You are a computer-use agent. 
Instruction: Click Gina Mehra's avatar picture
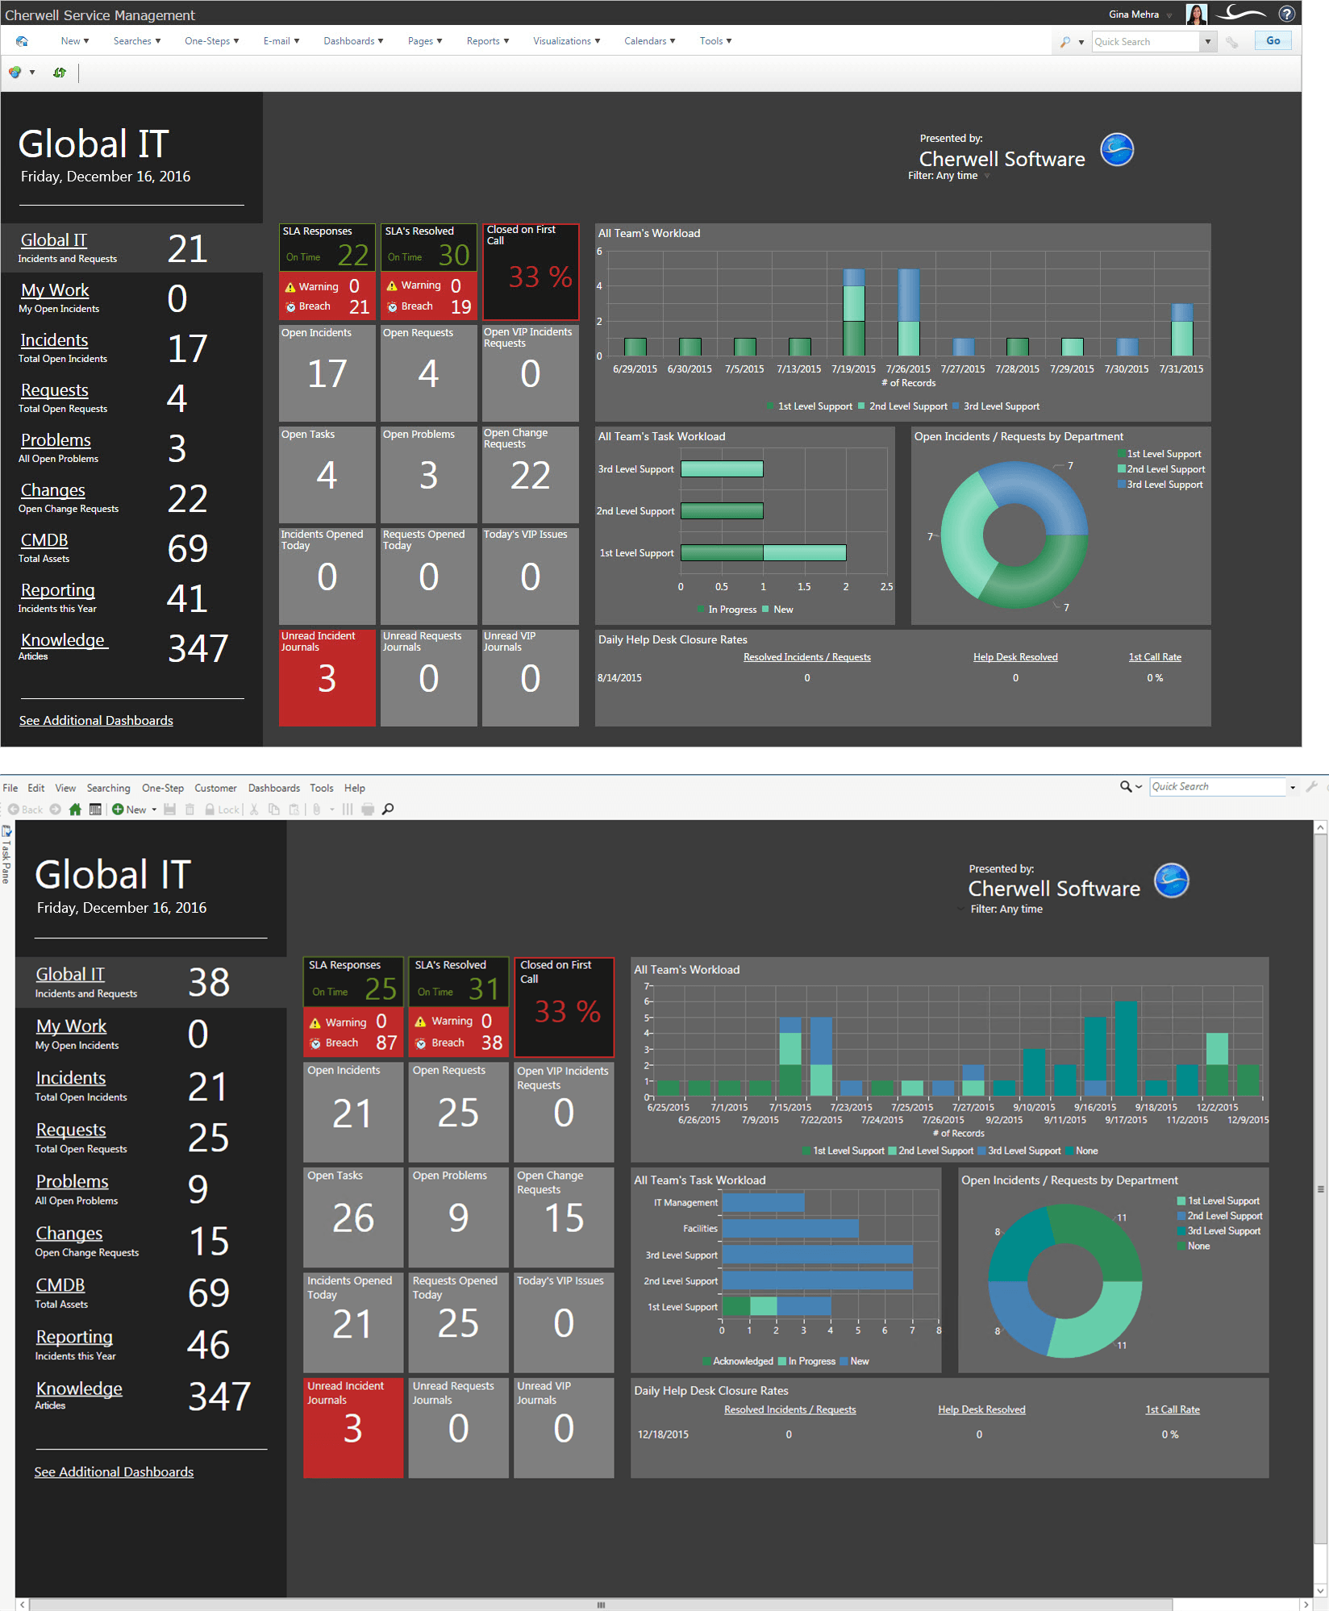tap(1197, 14)
